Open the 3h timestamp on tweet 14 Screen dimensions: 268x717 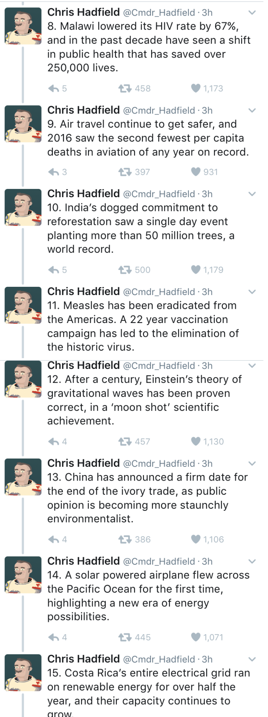tap(207, 562)
